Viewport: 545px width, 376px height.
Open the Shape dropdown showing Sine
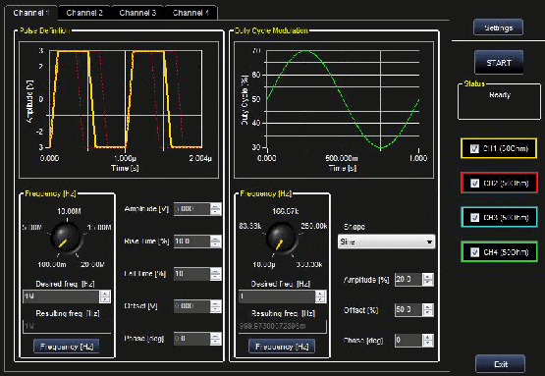coord(386,242)
